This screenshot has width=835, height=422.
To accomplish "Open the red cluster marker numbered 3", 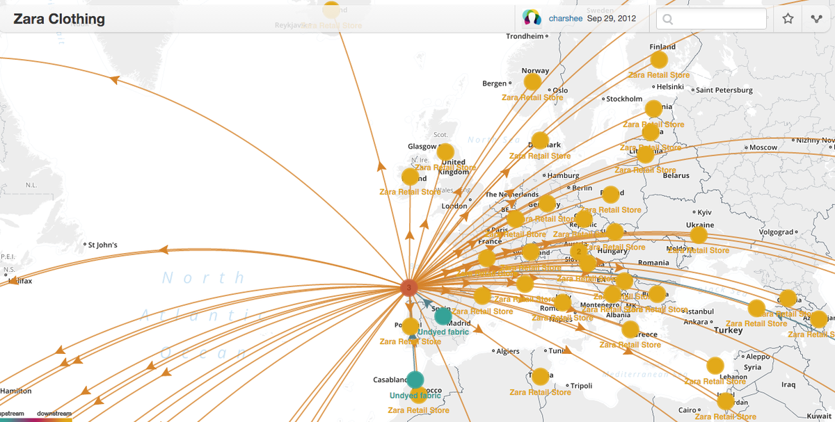I will click(409, 287).
